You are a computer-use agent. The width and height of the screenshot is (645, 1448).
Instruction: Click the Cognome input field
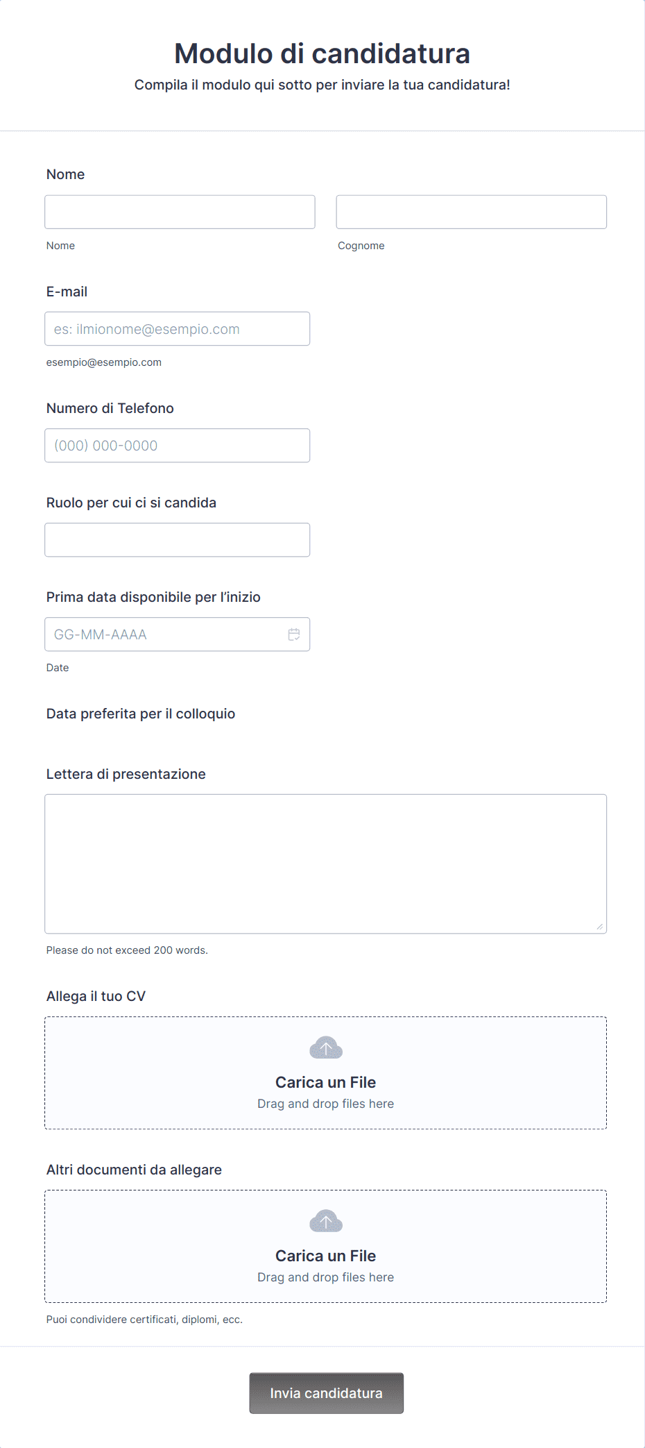pyautogui.click(x=471, y=212)
